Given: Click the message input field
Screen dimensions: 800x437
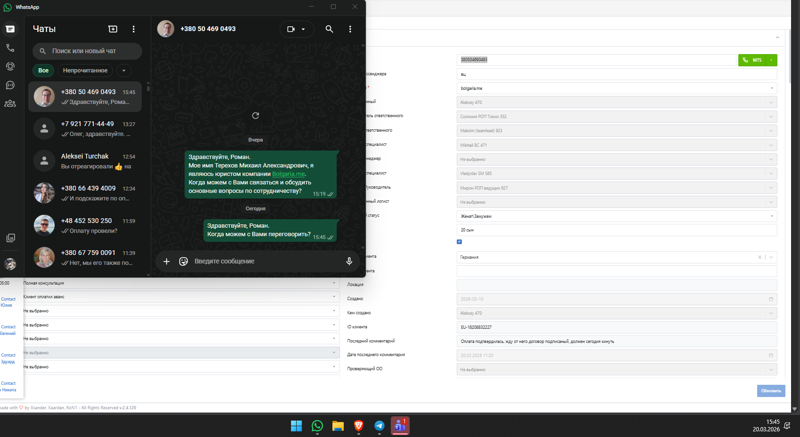Looking at the screenshot, I should pyautogui.click(x=266, y=261).
